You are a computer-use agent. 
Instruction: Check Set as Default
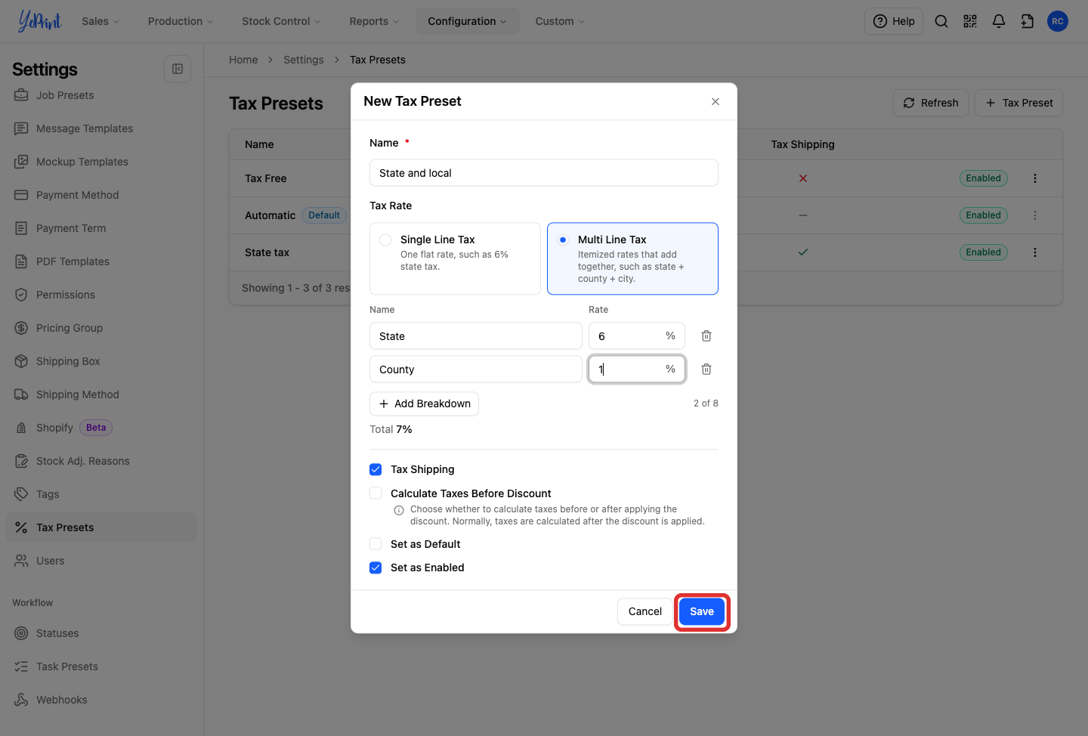[x=376, y=544]
